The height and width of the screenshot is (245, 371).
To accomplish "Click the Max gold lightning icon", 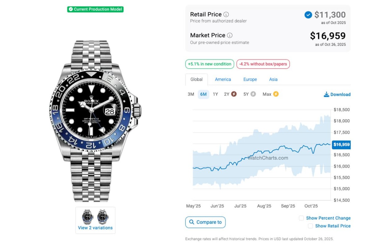I will coord(275,94).
